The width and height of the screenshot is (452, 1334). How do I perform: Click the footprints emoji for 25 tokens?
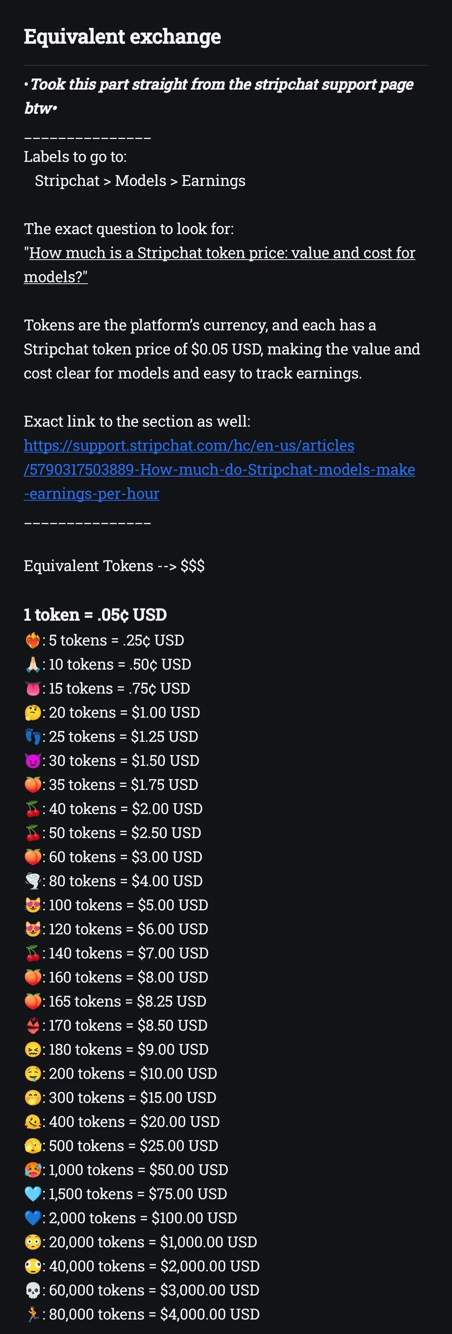pos(33,736)
